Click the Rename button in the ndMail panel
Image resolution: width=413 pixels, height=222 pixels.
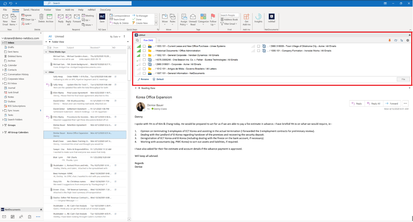[143, 79]
